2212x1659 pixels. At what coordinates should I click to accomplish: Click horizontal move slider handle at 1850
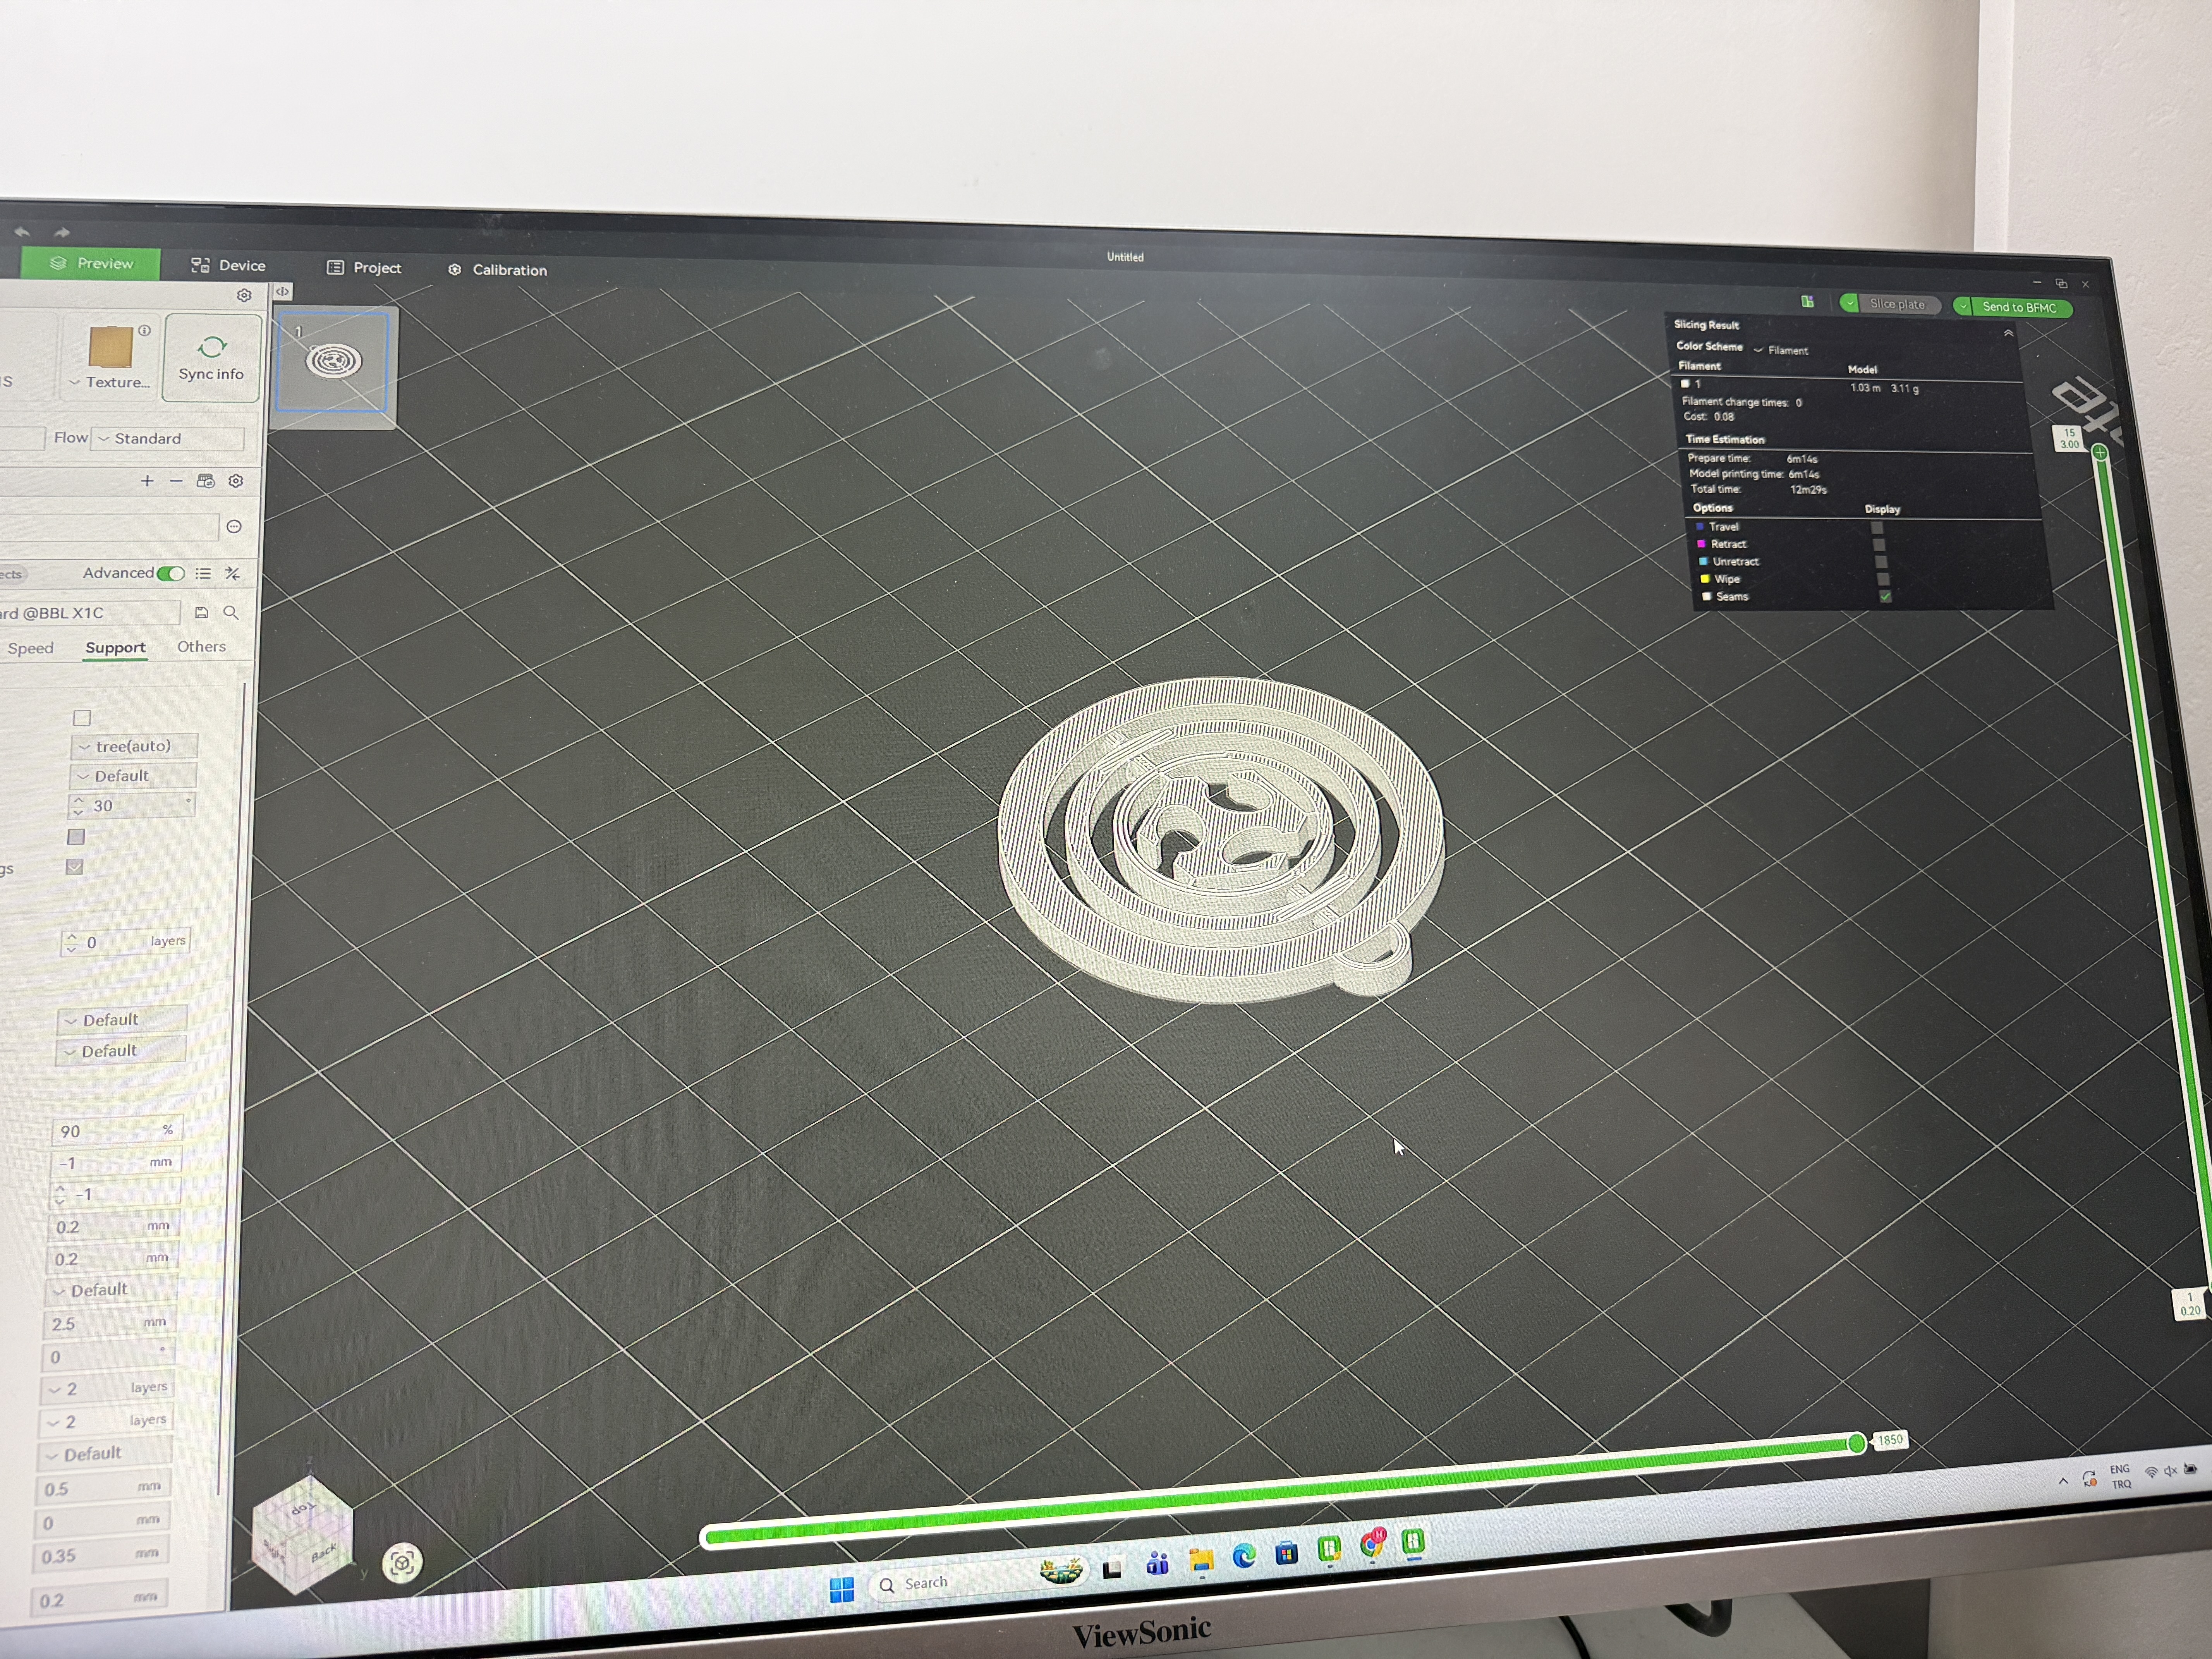click(1856, 1442)
